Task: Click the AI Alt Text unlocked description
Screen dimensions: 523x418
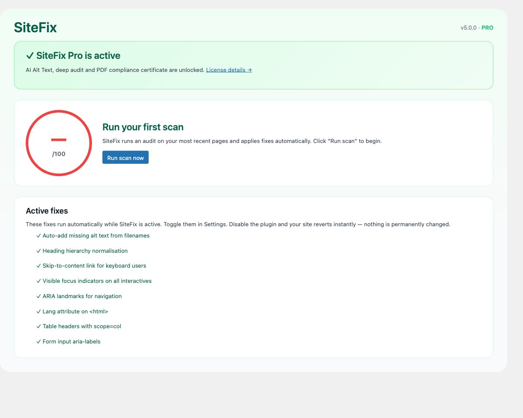Action: [x=115, y=70]
